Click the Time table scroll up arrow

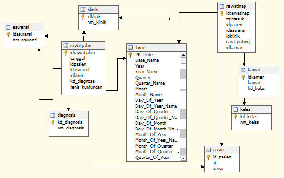tap(183, 55)
